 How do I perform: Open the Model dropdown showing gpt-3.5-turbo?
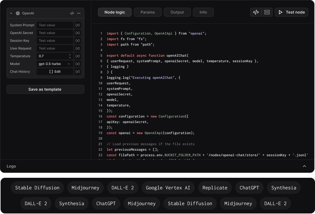click(x=55, y=64)
